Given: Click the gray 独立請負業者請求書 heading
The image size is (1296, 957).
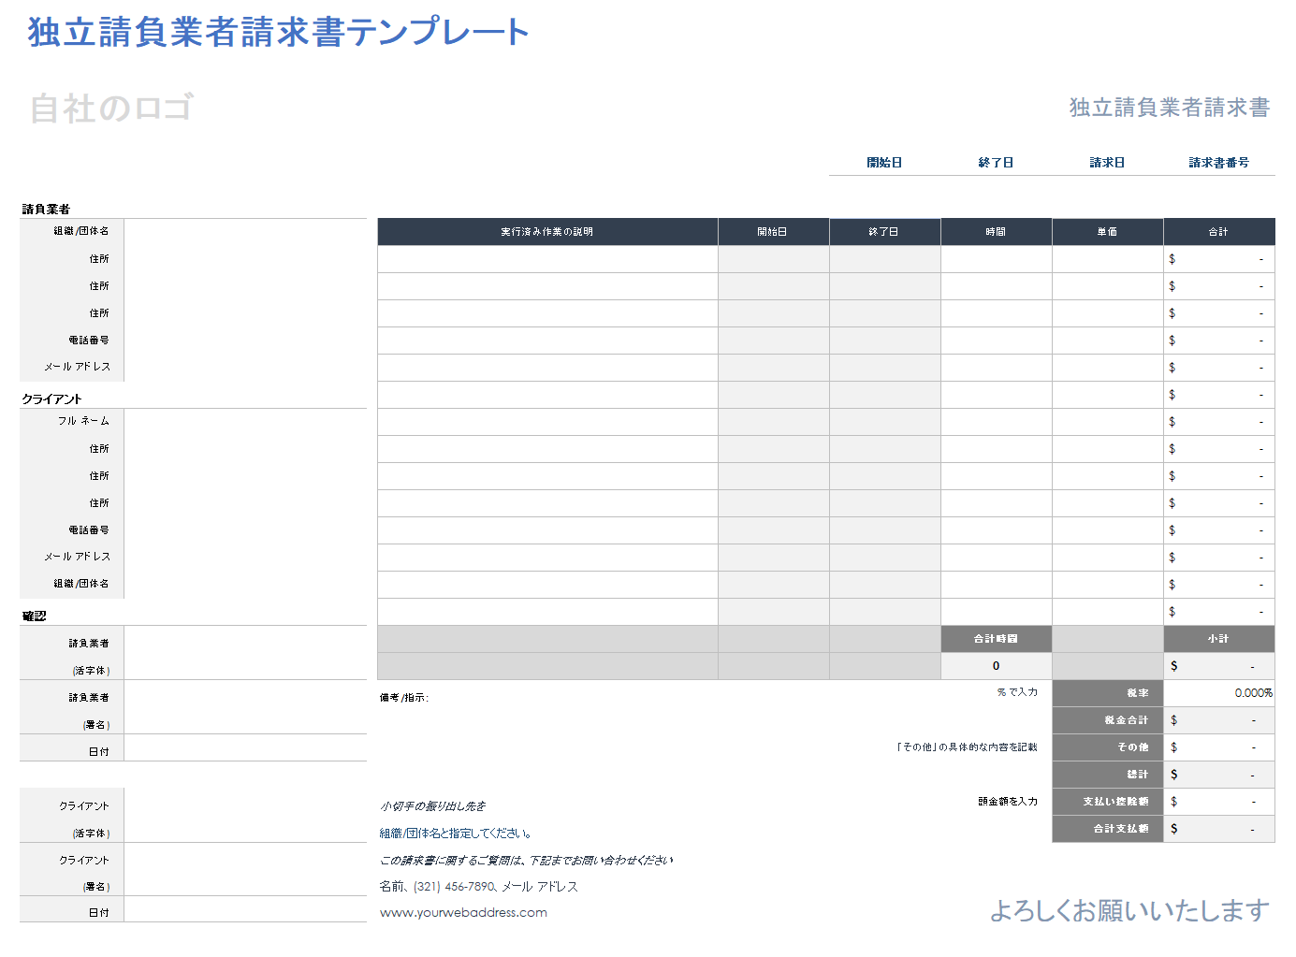Looking at the screenshot, I should [1170, 108].
